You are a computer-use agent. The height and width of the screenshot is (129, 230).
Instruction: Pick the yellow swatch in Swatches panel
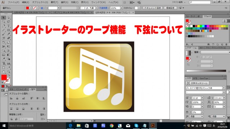pos(199,26)
